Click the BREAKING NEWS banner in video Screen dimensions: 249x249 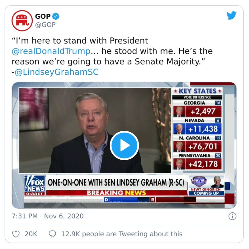pyautogui.click(x=116, y=193)
